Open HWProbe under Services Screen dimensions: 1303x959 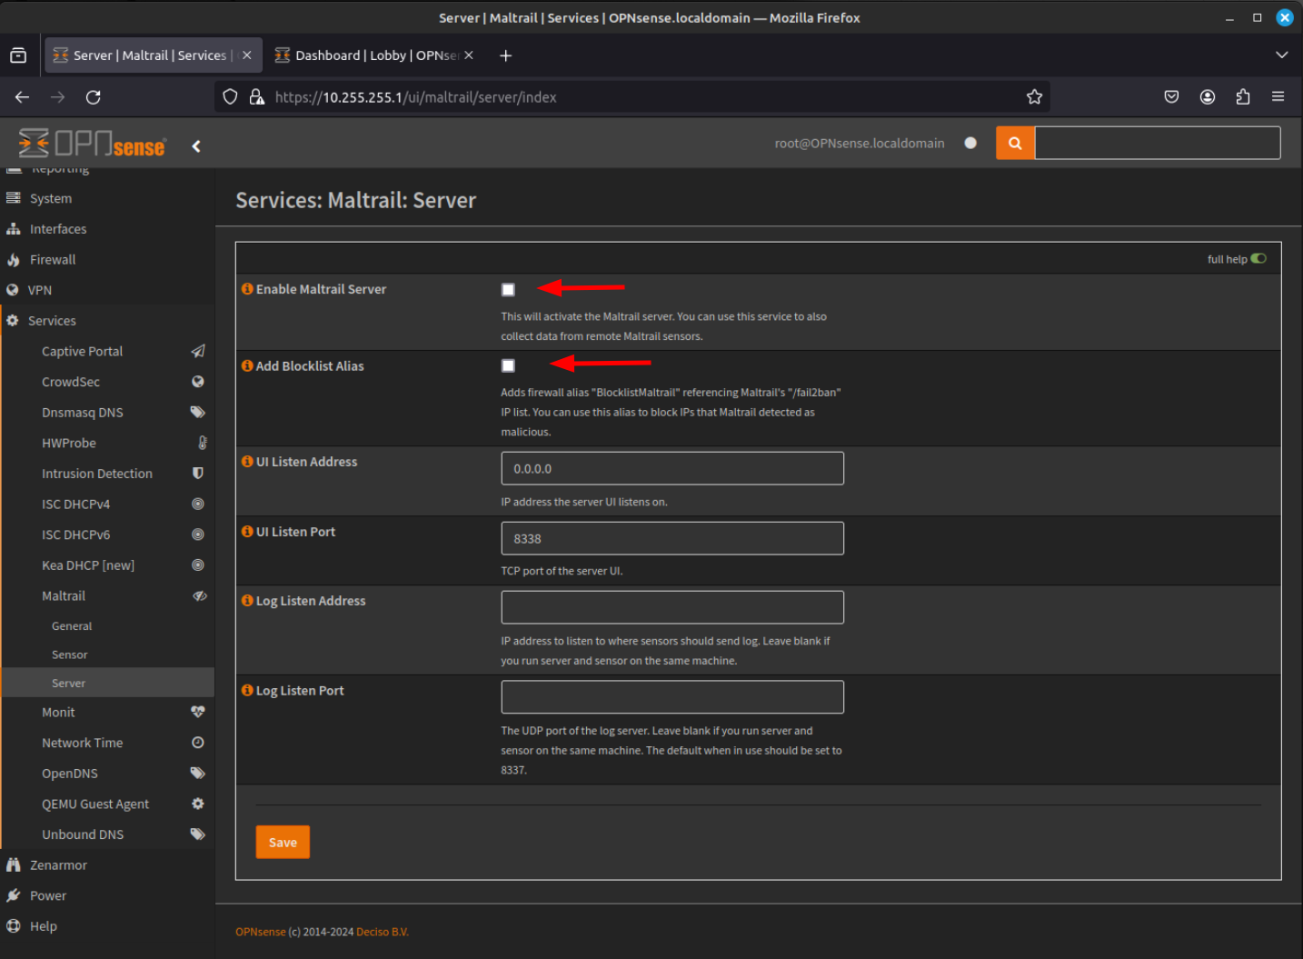[107, 443]
